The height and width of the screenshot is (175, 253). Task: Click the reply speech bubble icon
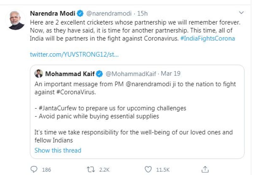click(x=34, y=169)
